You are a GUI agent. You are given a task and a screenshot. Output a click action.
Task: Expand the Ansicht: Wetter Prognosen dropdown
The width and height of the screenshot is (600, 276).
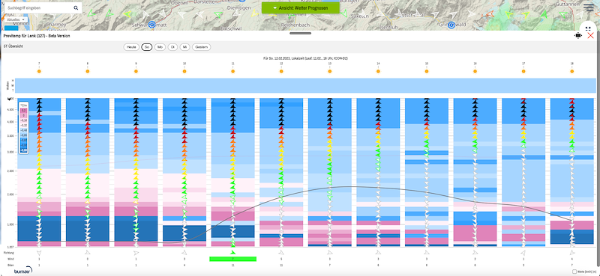coord(301,7)
